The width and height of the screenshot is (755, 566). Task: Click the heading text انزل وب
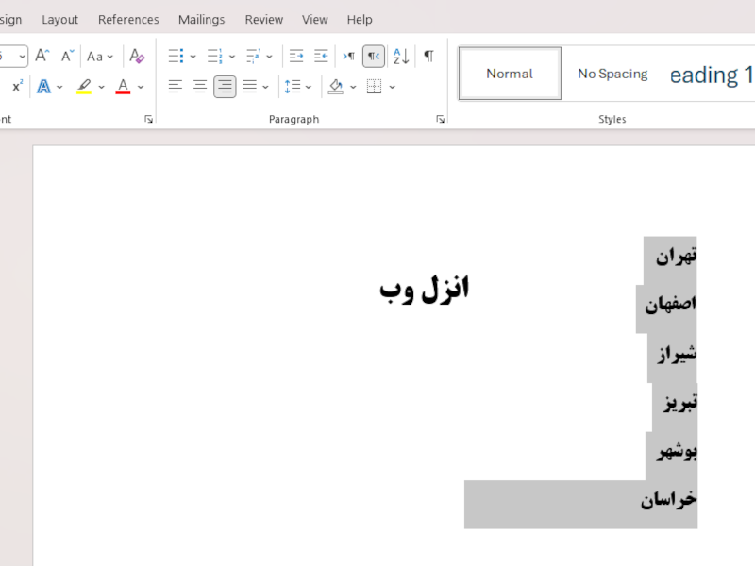(x=424, y=290)
